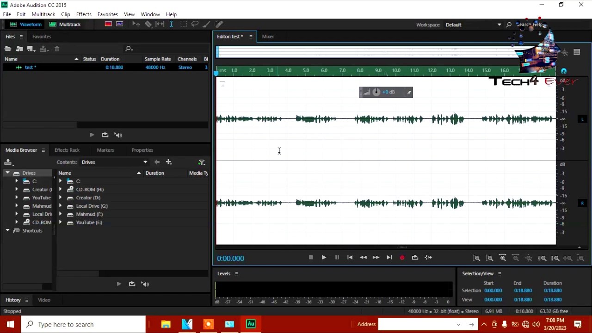This screenshot has height=333, width=592.
Task: Open Contents Drives dropdown
Action: [x=114, y=162]
